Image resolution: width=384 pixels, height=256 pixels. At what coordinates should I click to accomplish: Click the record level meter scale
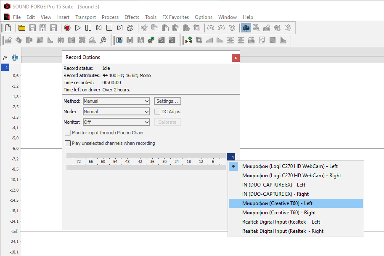pyautogui.click(x=146, y=162)
